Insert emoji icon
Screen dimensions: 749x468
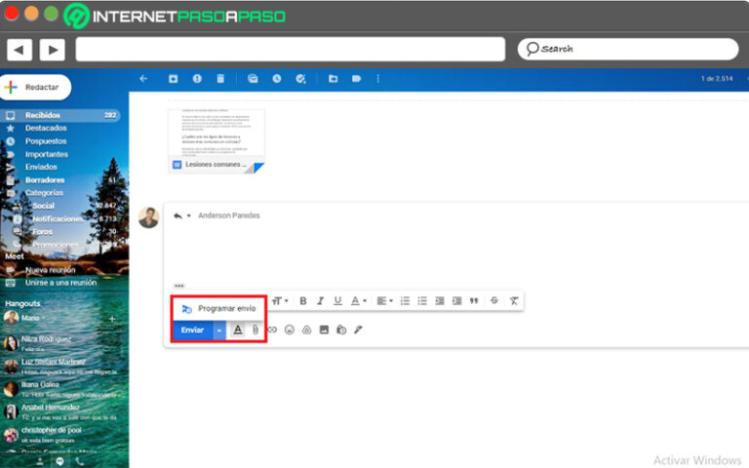[290, 330]
